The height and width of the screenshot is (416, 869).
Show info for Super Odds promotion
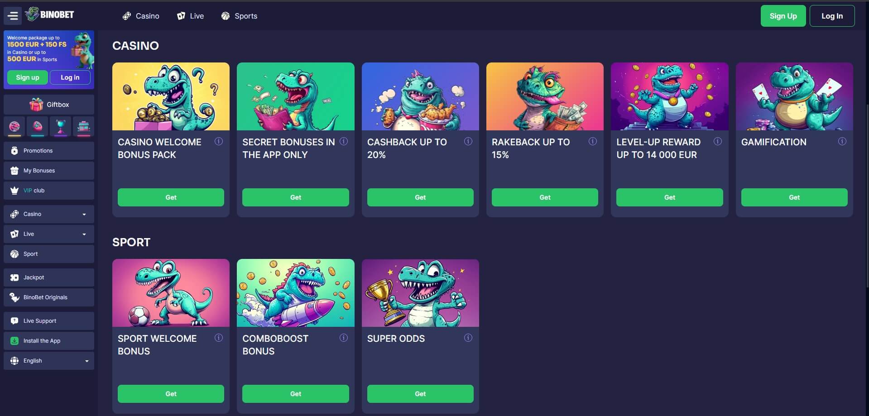(468, 338)
